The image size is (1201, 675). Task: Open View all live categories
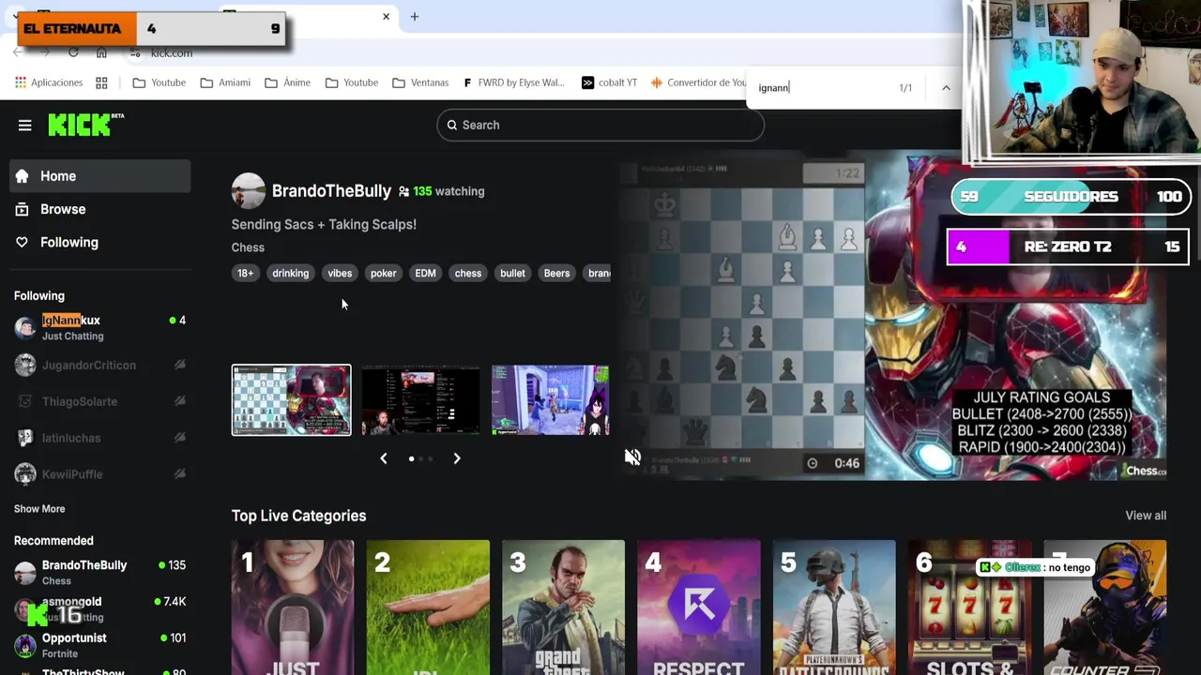point(1146,516)
